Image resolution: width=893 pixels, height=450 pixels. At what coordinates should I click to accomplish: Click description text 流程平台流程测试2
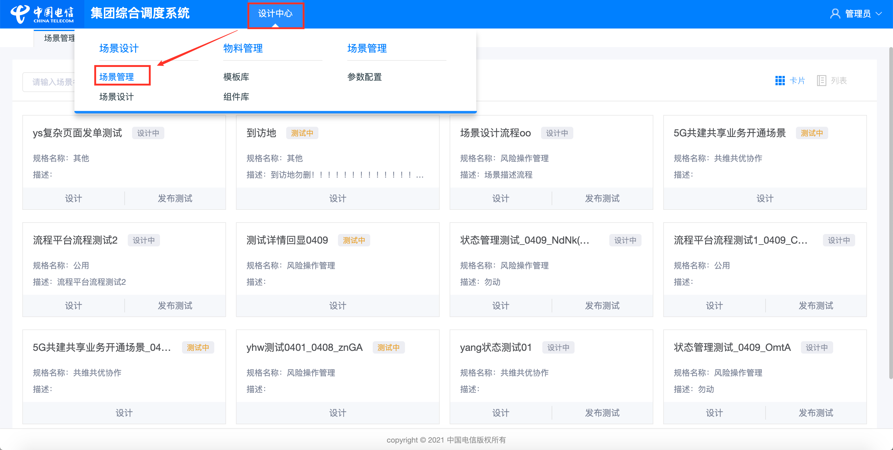click(91, 282)
